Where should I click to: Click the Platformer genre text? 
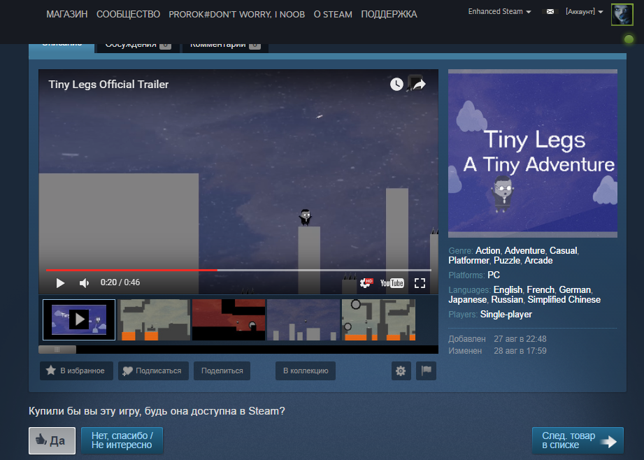(x=468, y=260)
